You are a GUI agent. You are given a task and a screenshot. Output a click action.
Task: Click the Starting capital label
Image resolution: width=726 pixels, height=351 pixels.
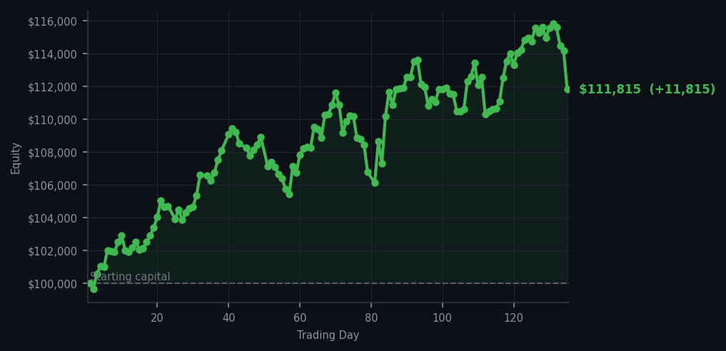click(x=130, y=277)
